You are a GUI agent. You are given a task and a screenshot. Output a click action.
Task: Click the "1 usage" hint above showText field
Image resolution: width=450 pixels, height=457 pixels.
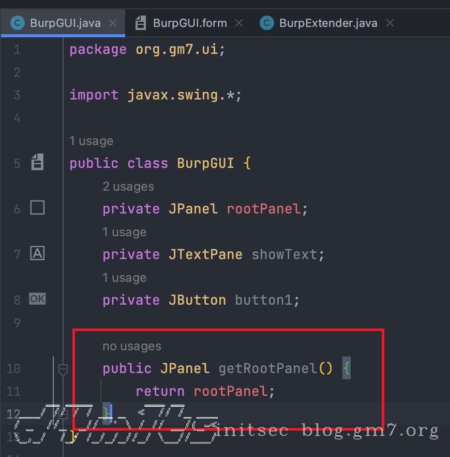coord(124,232)
